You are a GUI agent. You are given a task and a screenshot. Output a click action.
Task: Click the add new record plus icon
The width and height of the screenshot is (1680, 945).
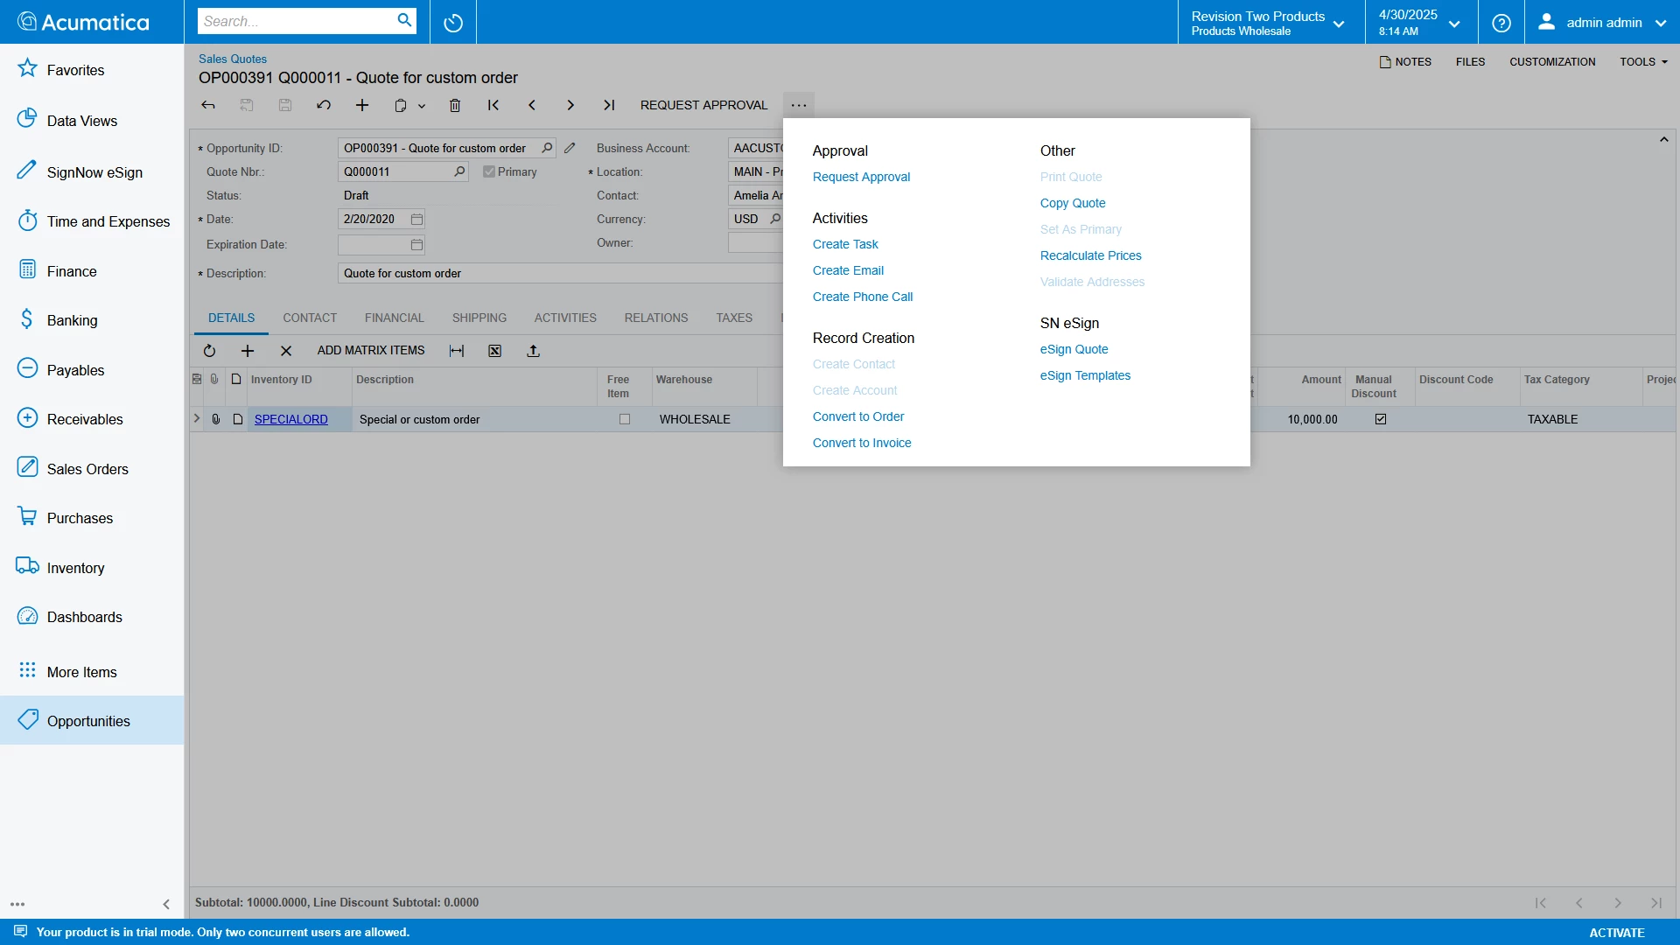click(362, 105)
